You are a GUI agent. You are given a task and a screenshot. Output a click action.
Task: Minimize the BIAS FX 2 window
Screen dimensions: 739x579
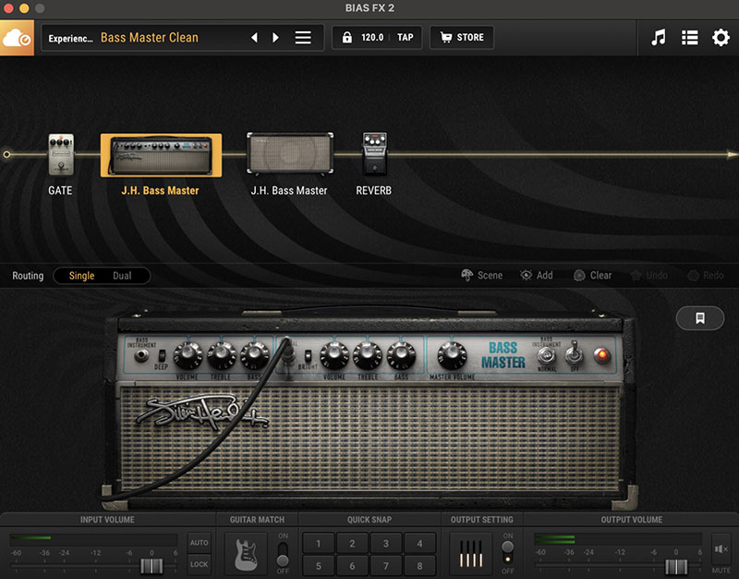(x=24, y=8)
